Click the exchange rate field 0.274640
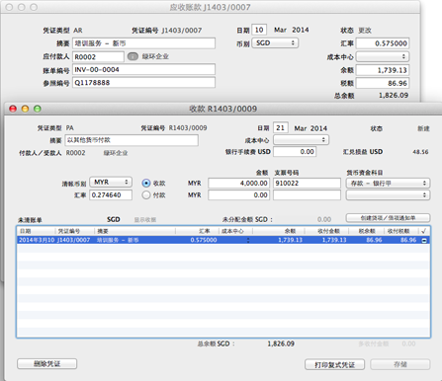Screen dimensions: 442x381 111,195
